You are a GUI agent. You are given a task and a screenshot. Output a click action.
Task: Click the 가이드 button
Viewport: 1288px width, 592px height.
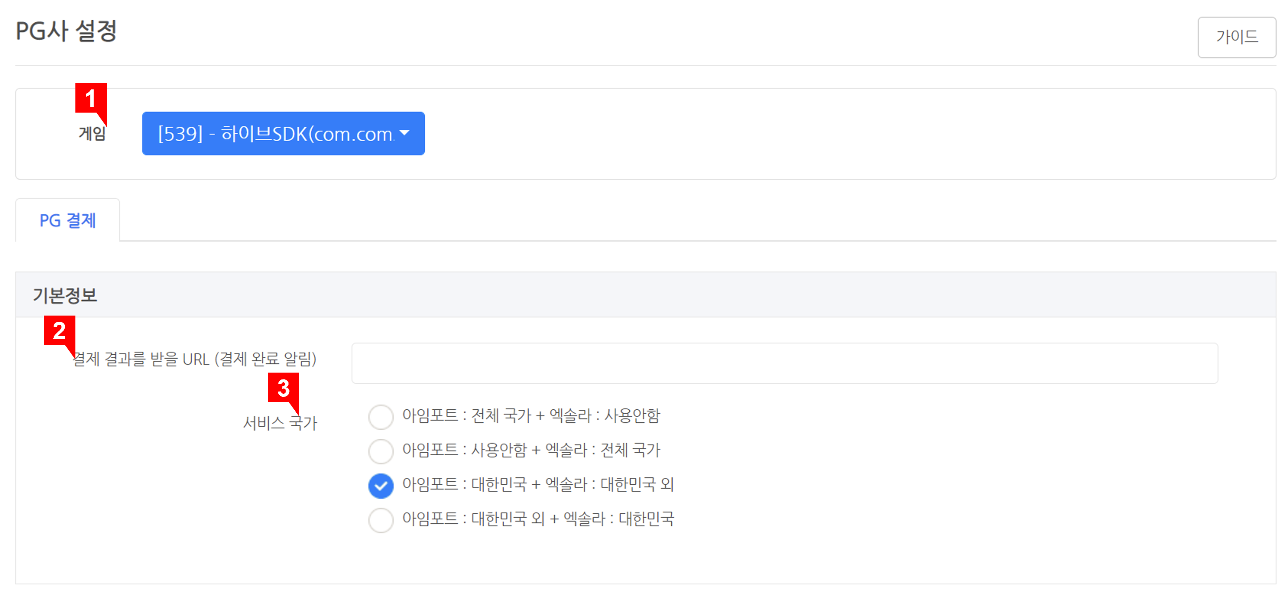(1236, 37)
